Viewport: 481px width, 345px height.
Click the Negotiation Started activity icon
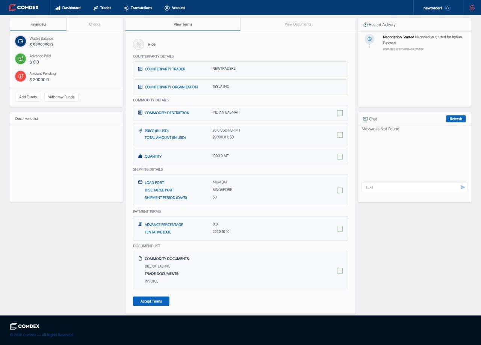click(x=369, y=39)
